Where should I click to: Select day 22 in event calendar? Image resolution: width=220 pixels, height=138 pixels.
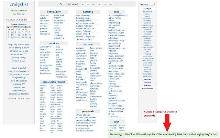(x=29, y=38)
